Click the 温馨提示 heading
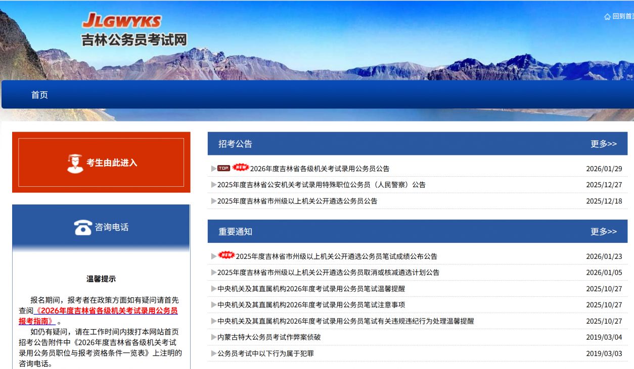 [x=101, y=279]
